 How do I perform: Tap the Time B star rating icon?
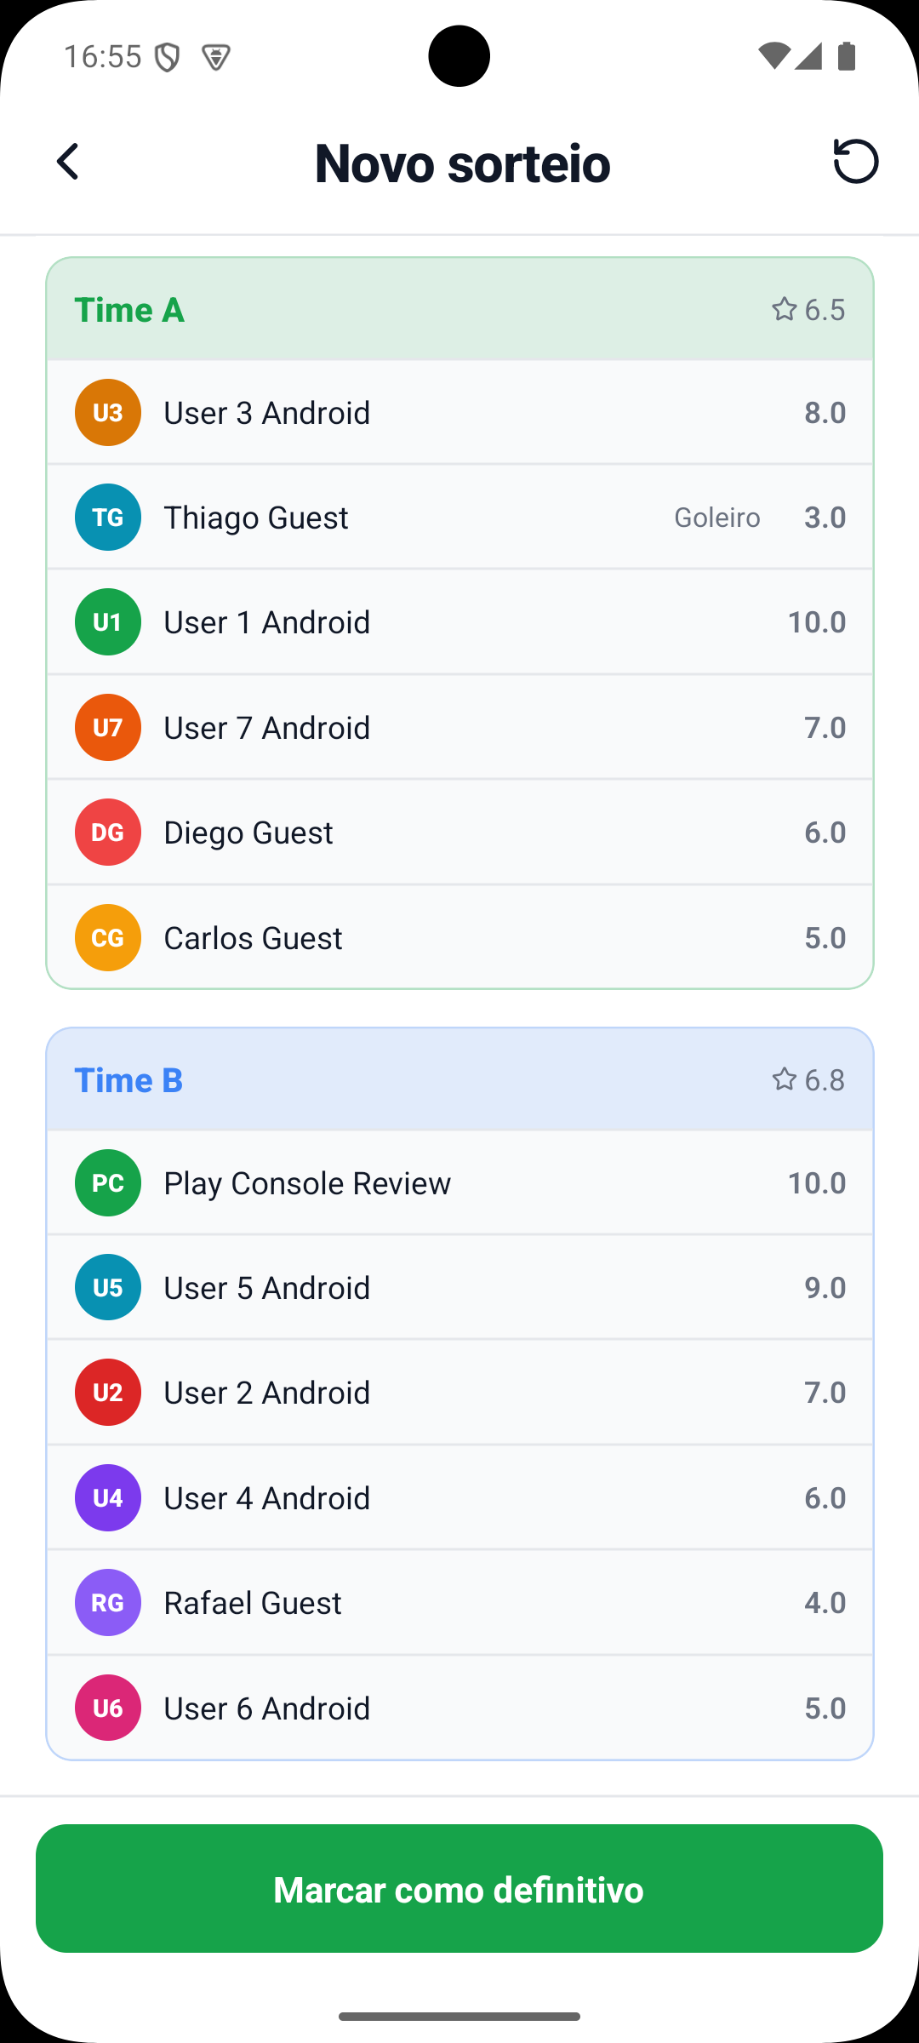[x=784, y=1079]
